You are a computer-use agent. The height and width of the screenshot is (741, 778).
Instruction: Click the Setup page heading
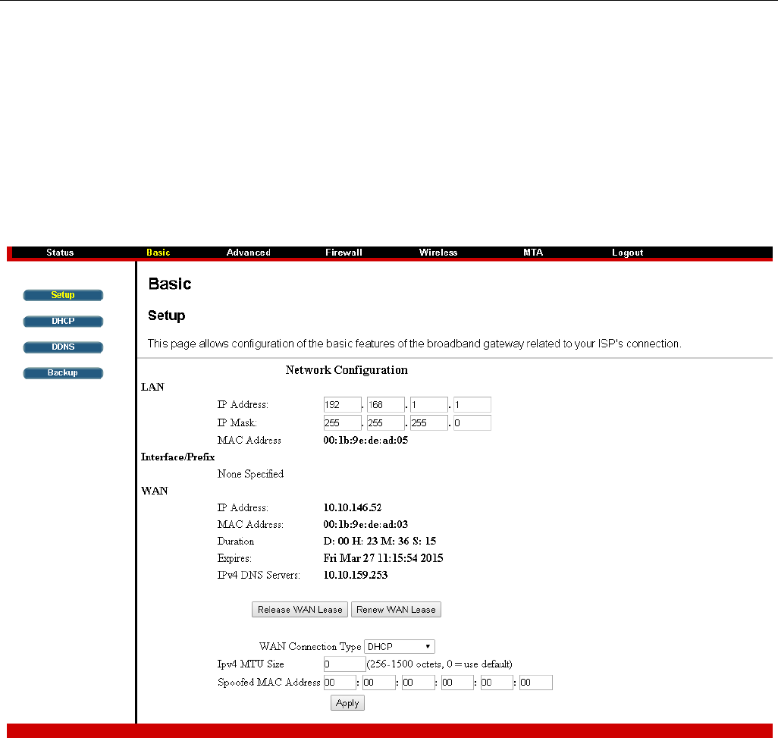click(167, 316)
